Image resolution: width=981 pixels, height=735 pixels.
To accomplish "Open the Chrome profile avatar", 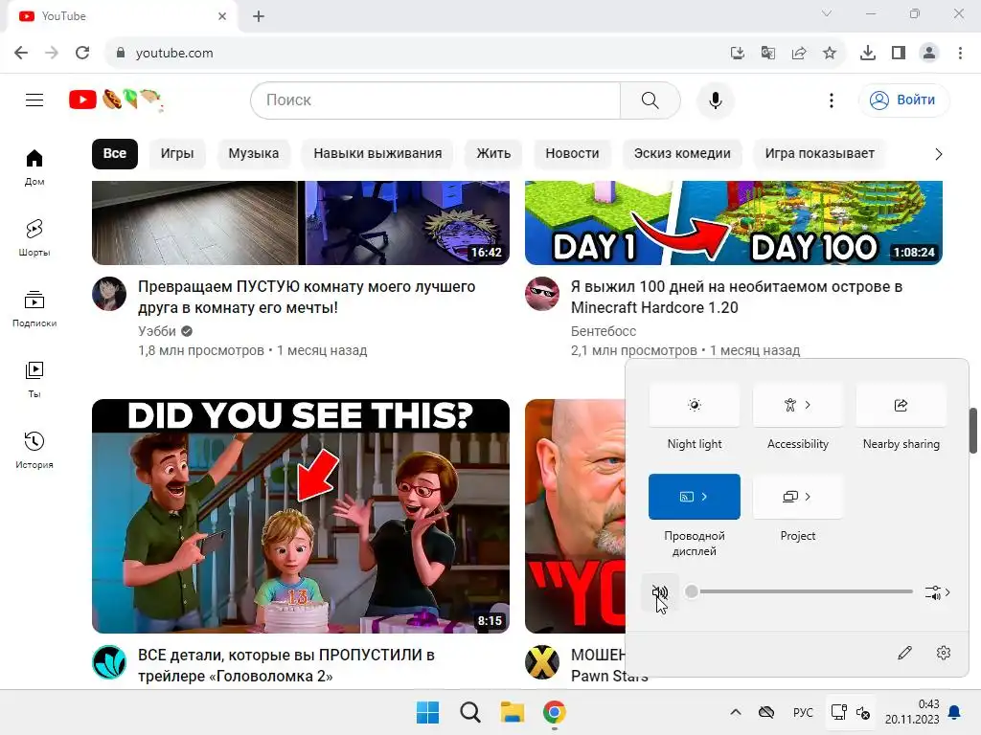I will [929, 54].
